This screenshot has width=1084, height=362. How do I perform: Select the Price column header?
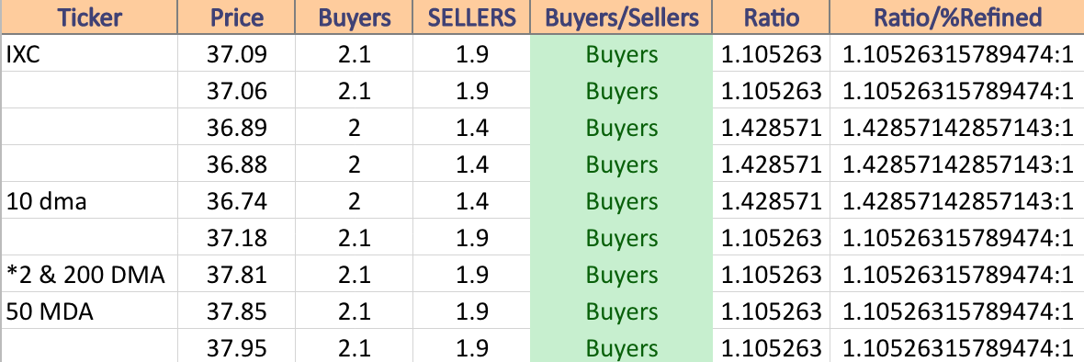236,17
